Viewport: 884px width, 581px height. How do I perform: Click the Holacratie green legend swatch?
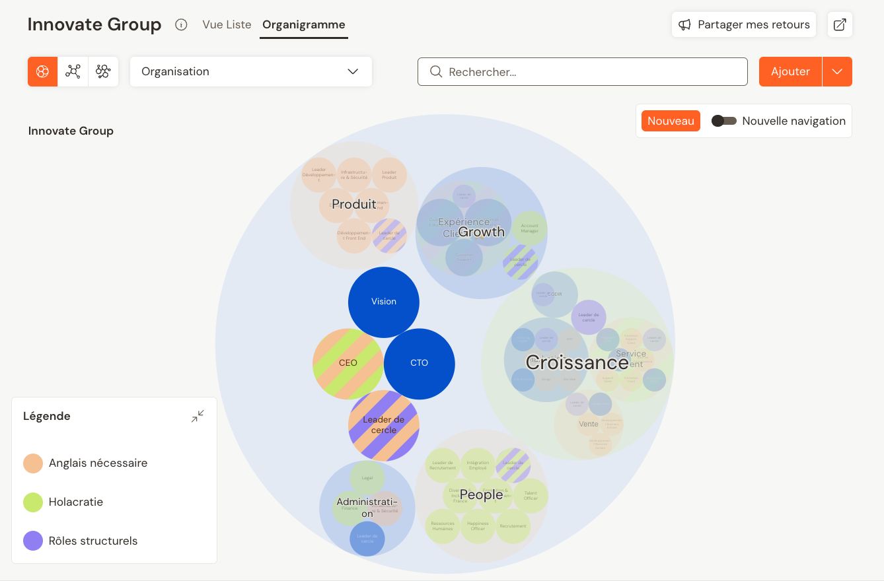click(33, 502)
